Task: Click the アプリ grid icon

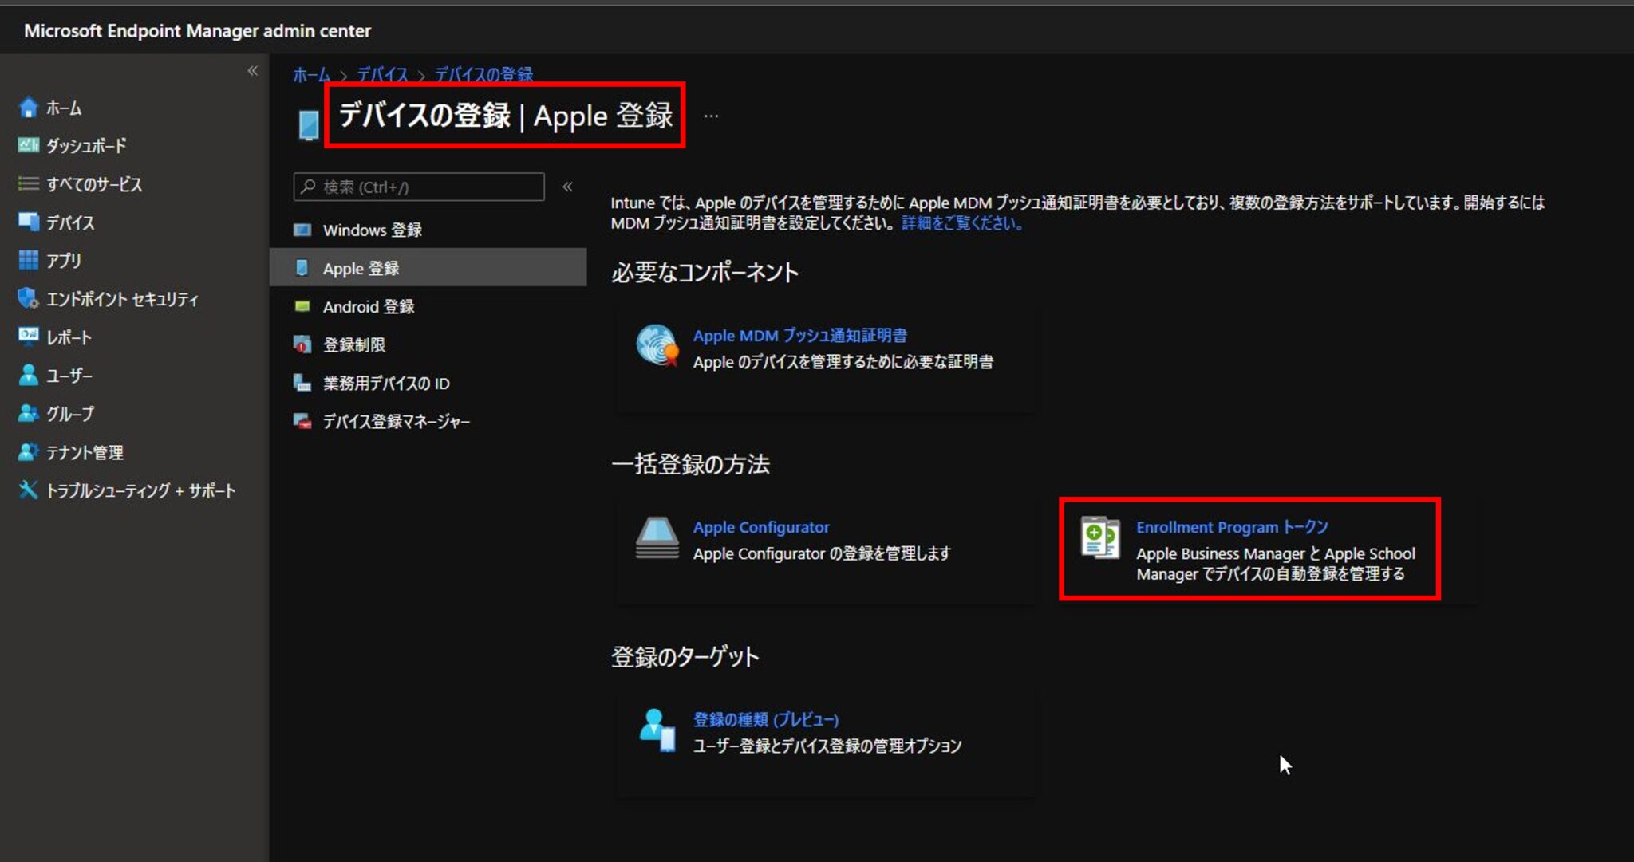Action: coord(29,260)
